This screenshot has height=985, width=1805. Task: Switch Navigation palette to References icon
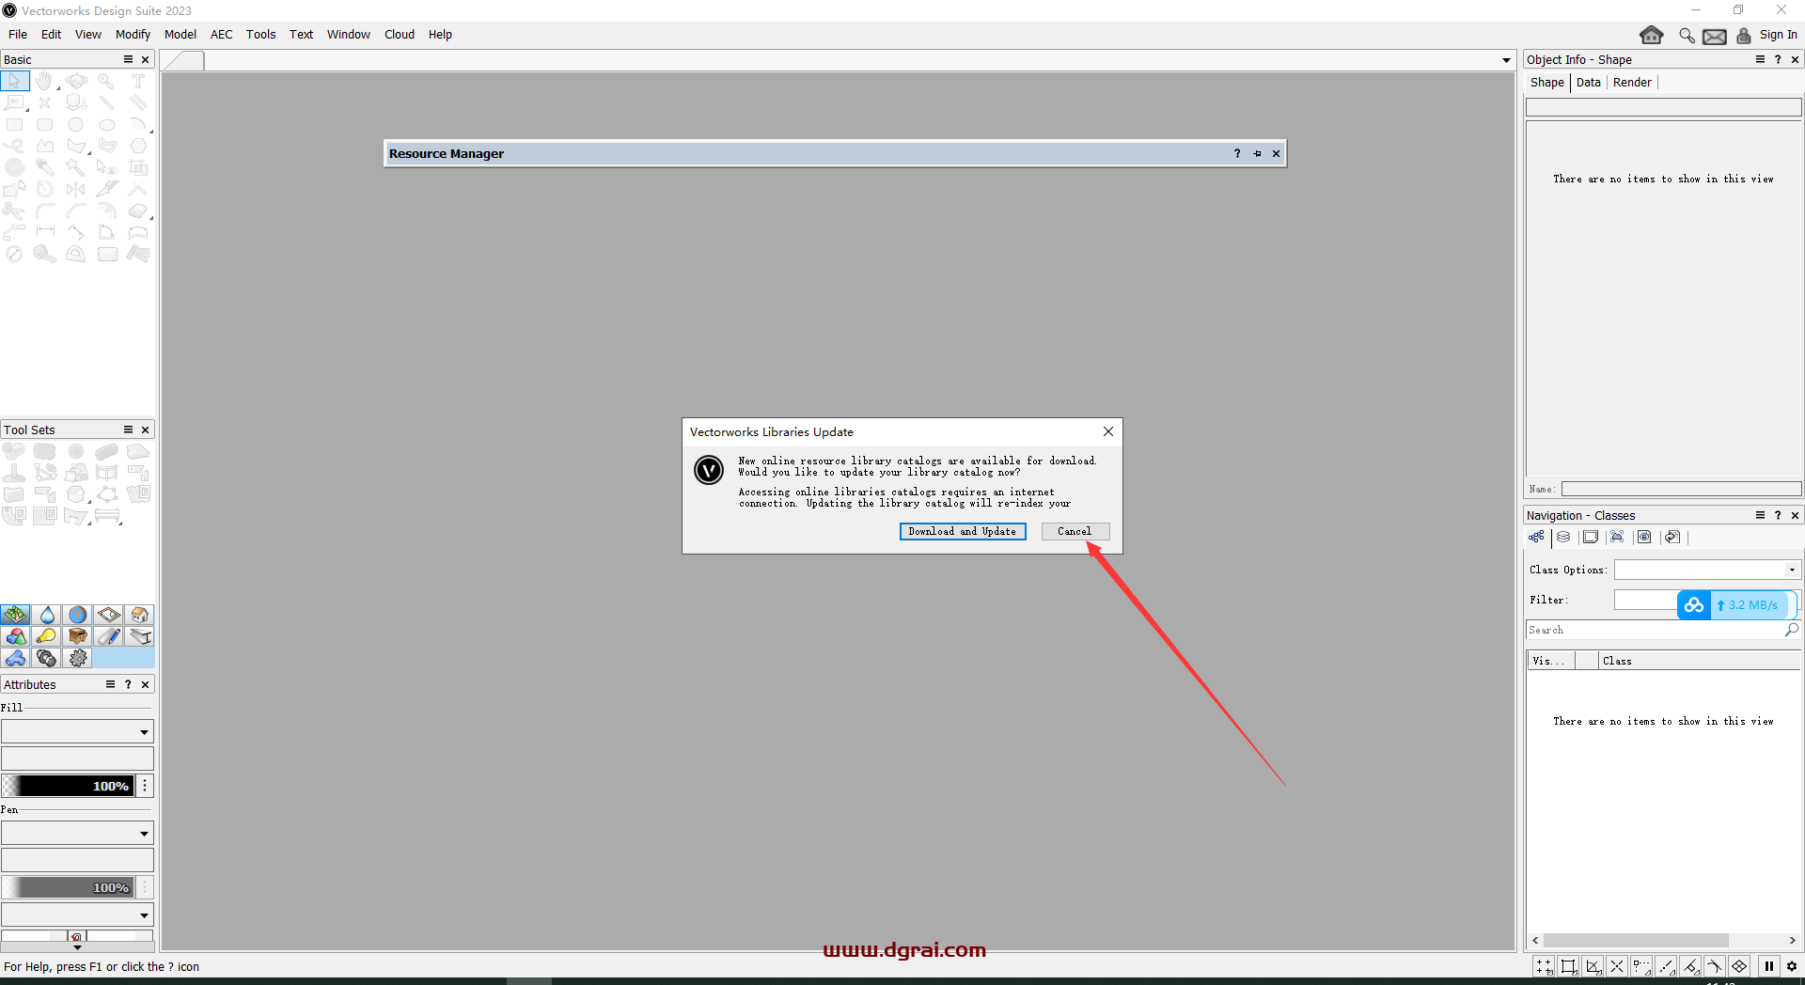point(1672,538)
